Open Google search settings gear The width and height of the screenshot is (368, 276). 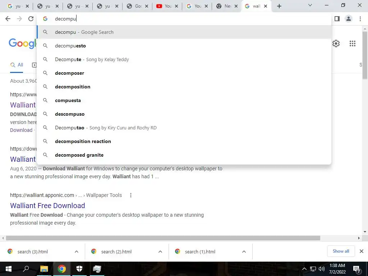[x=336, y=43]
